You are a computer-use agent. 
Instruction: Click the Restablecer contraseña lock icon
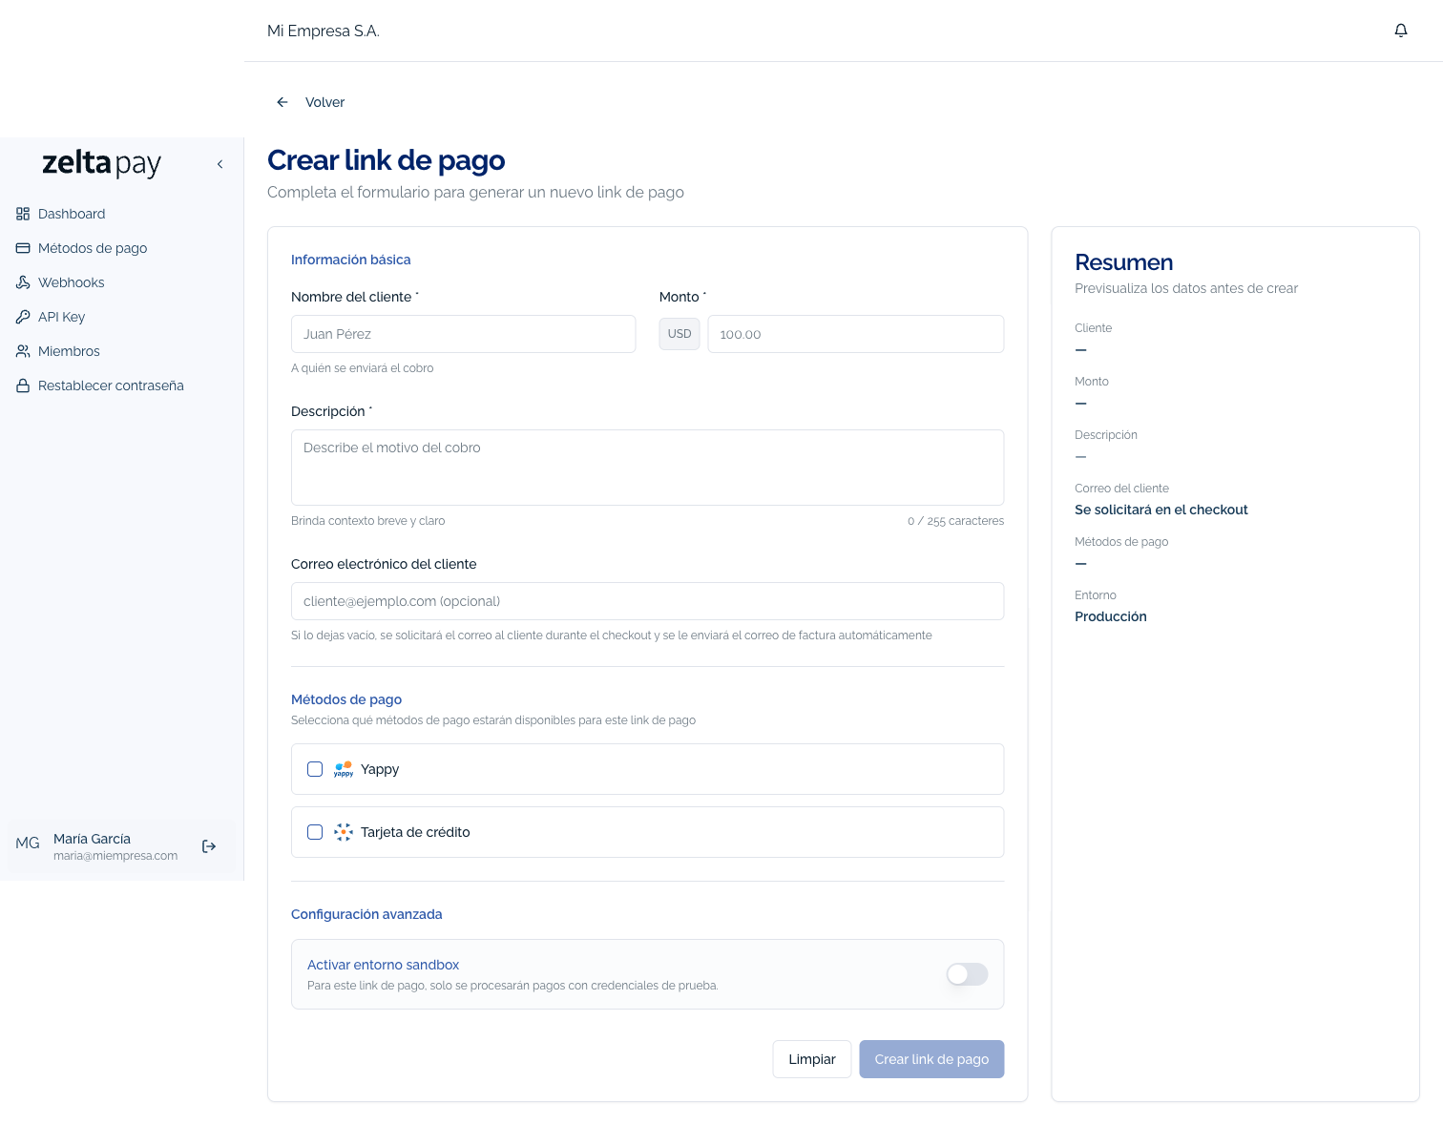(22, 385)
